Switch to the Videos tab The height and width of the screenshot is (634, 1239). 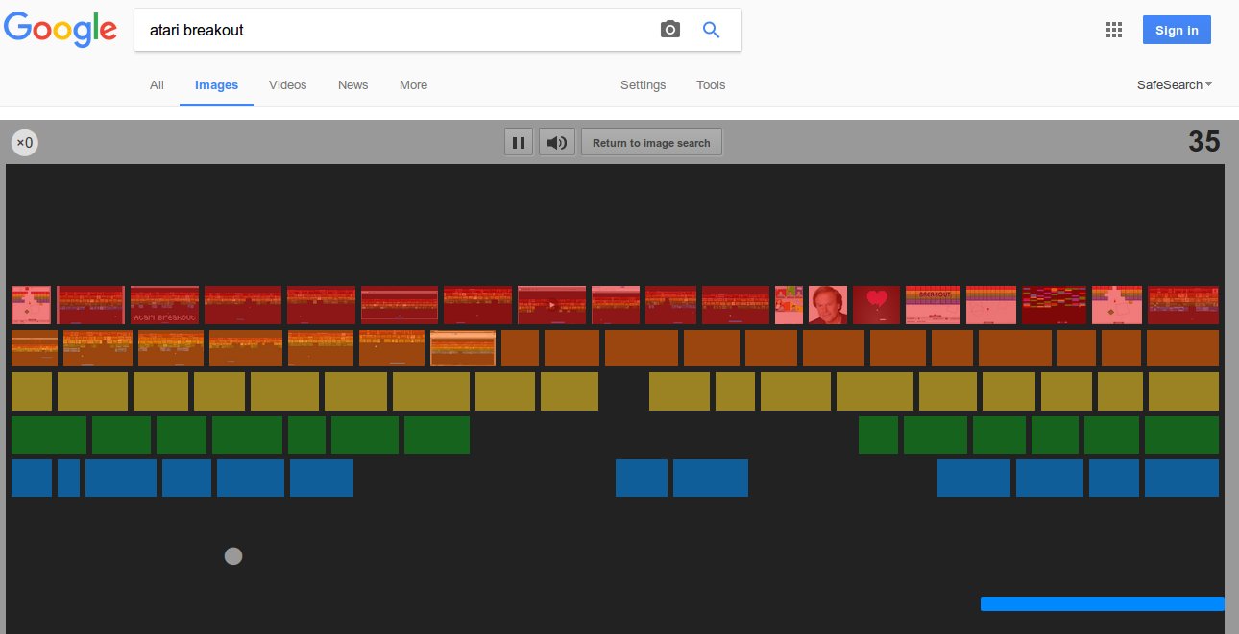pyautogui.click(x=288, y=85)
